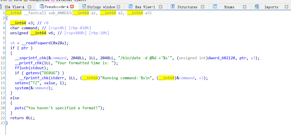Click 'return 0LL' statement
This screenshot has height=135, width=291.
[x=22, y=118]
